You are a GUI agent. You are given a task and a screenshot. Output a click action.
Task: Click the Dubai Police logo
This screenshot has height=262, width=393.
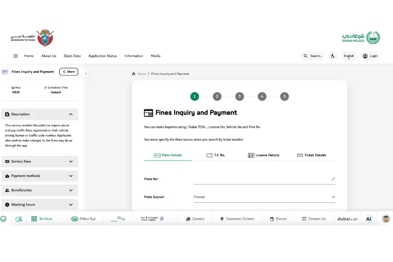(x=361, y=38)
